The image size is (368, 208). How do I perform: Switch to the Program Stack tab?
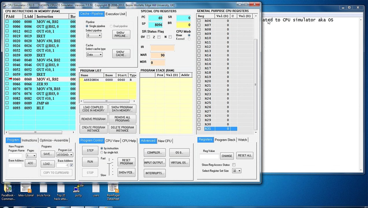pos(225,140)
